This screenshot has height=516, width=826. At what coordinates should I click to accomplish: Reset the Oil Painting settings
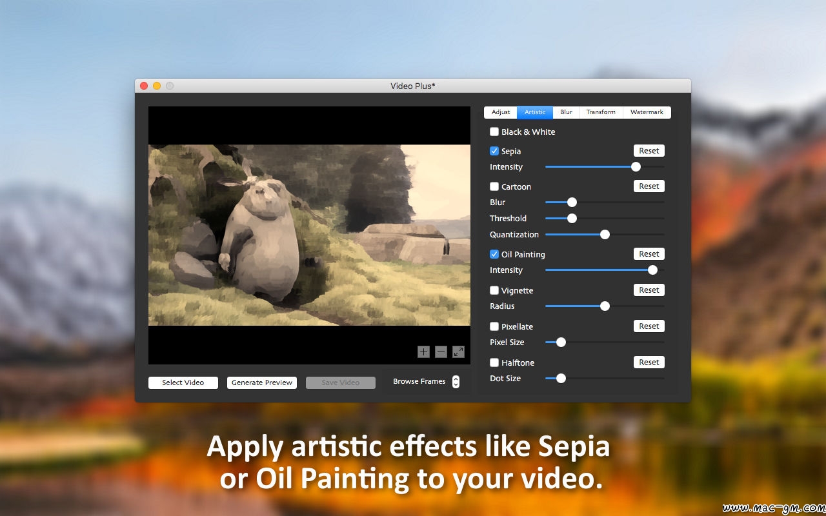649,254
